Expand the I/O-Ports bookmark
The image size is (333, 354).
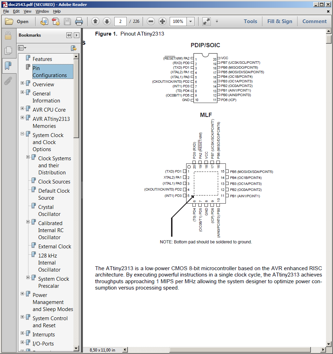[22, 342]
